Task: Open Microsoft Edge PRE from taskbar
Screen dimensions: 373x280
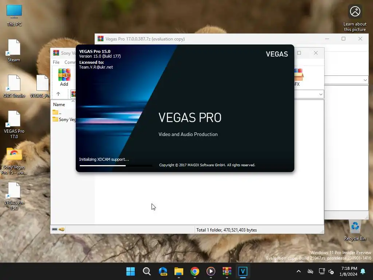Action: tap(163, 271)
